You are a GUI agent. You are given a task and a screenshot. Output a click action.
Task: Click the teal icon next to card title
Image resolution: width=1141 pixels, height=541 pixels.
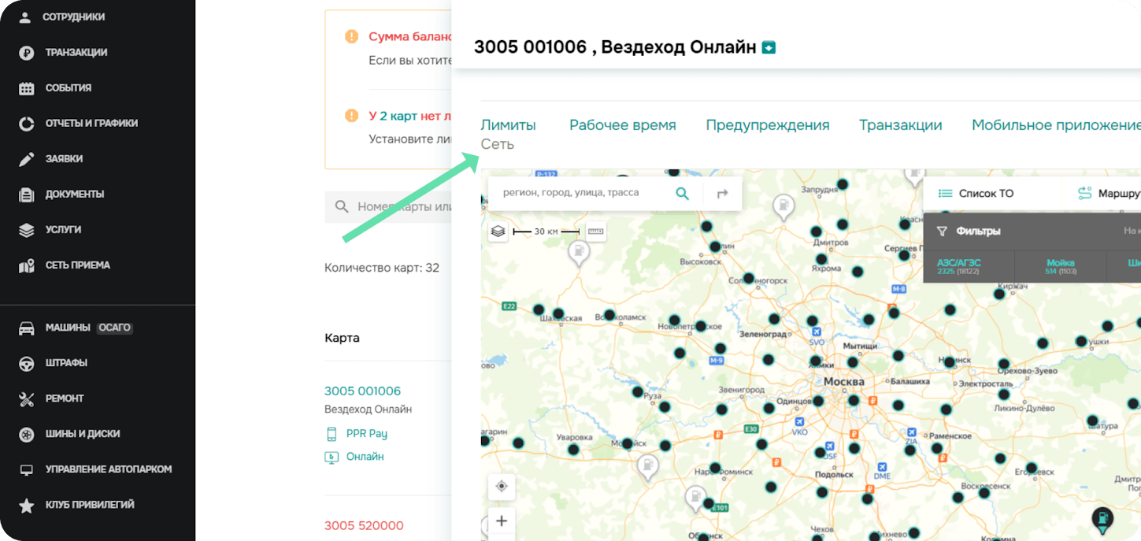click(x=769, y=48)
